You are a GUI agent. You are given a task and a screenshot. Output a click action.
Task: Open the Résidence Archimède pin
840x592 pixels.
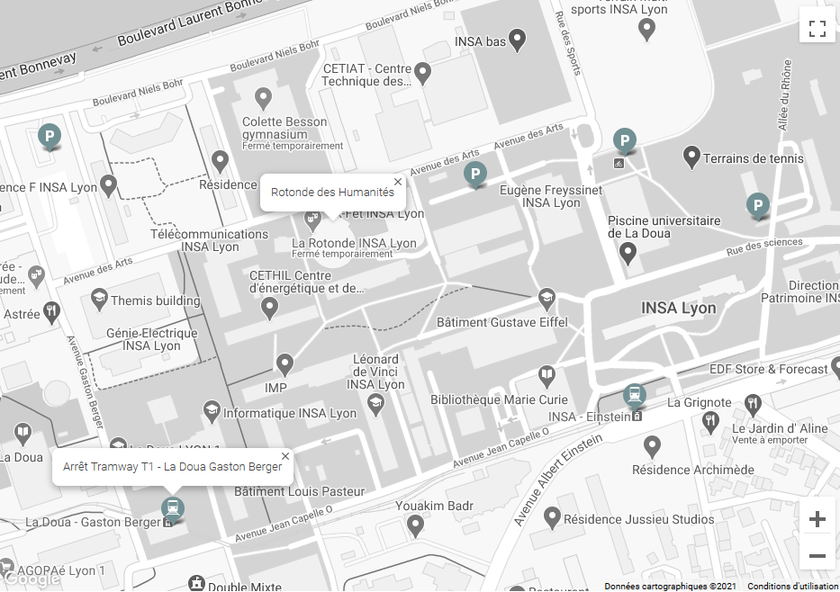click(652, 446)
